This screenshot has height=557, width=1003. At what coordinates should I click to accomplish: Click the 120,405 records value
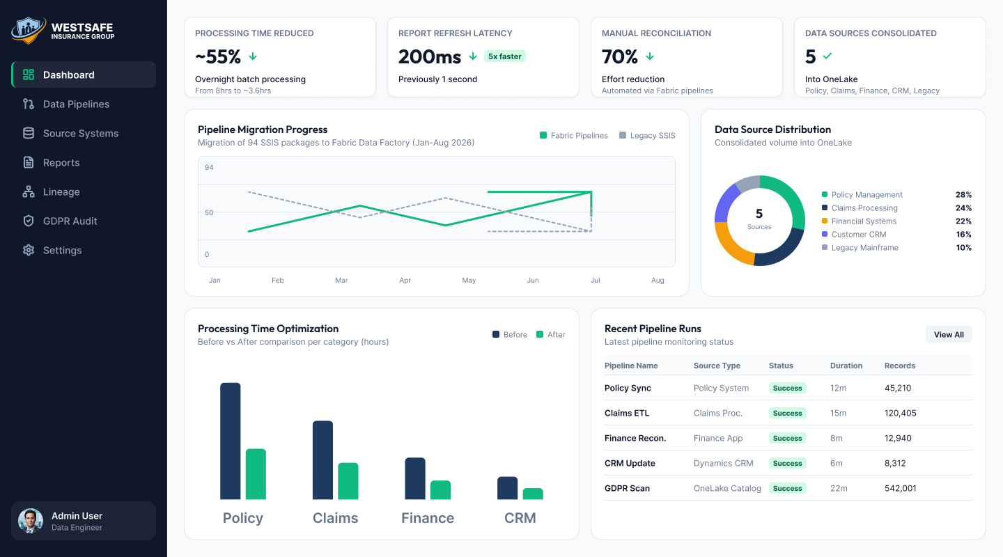[x=901, y=413]
